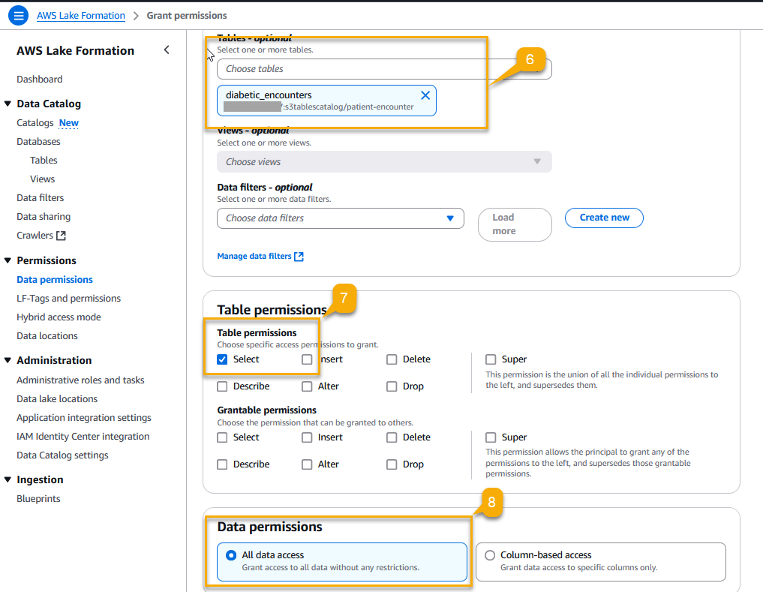Collapse the AWS Lake Formation sidebar panel
The width and height of the screenshot is (763, 592).
[167, 49]
